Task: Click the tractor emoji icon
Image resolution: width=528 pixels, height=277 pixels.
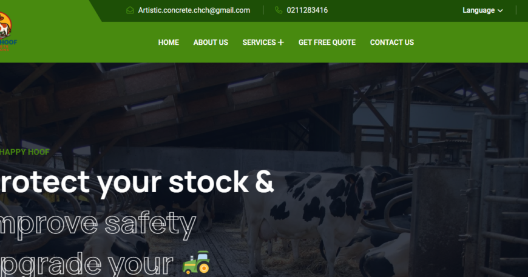Action: coord(196,262)
